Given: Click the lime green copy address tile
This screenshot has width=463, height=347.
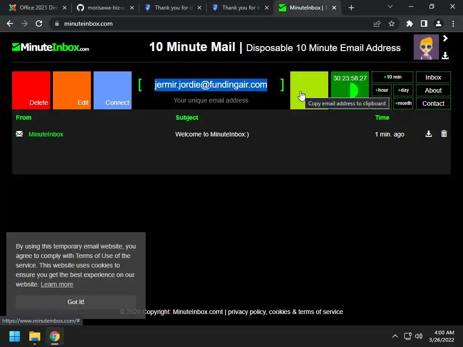Looking at the screenshot, I should point(309,90).
